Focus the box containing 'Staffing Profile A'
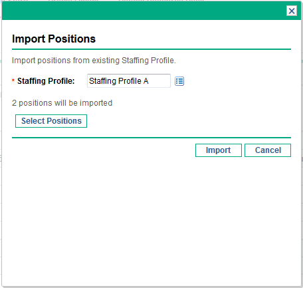 (129, 81)
